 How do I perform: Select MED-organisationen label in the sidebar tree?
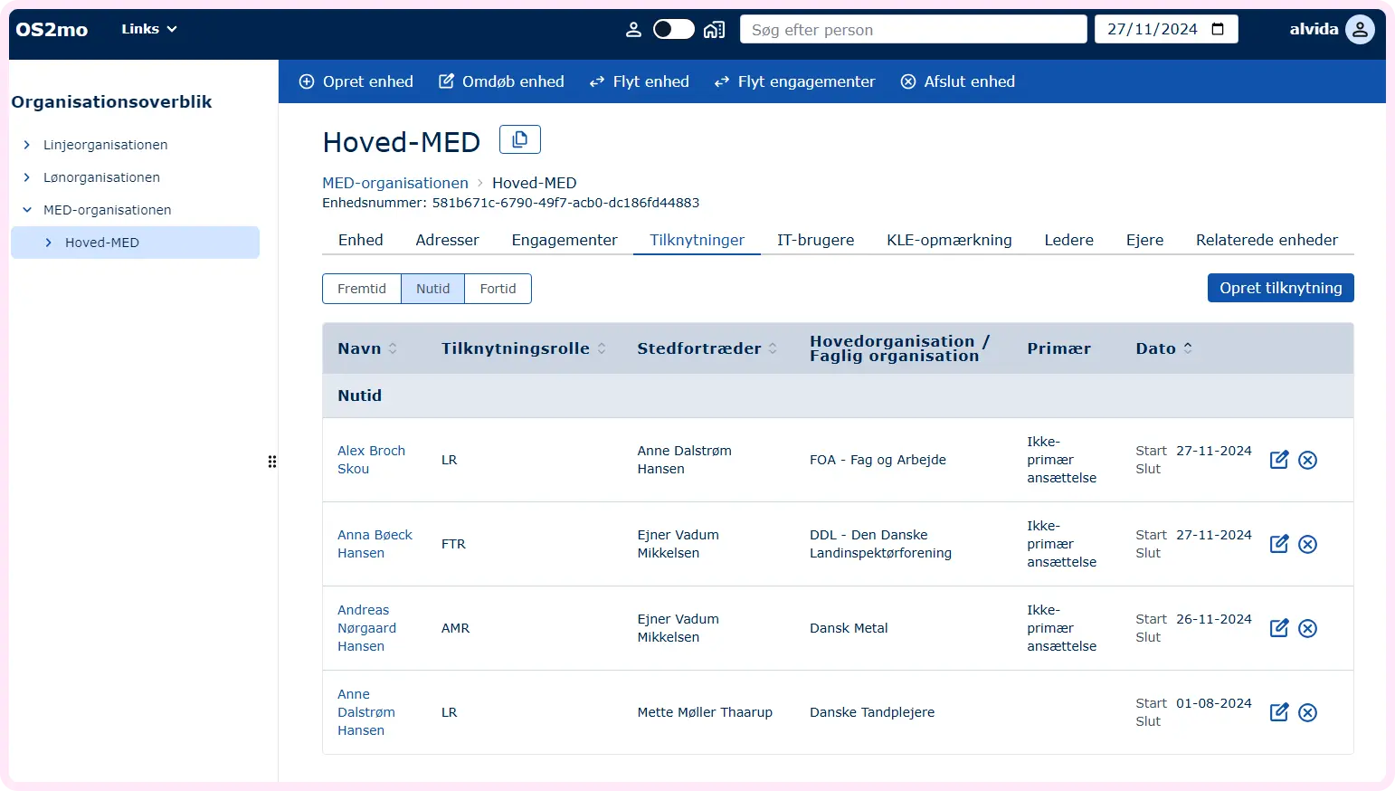point(108,210)
